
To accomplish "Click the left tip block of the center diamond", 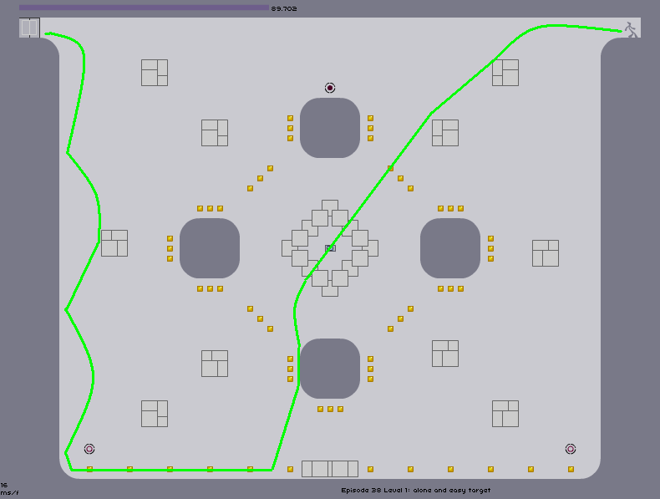I will coord(287,248).
